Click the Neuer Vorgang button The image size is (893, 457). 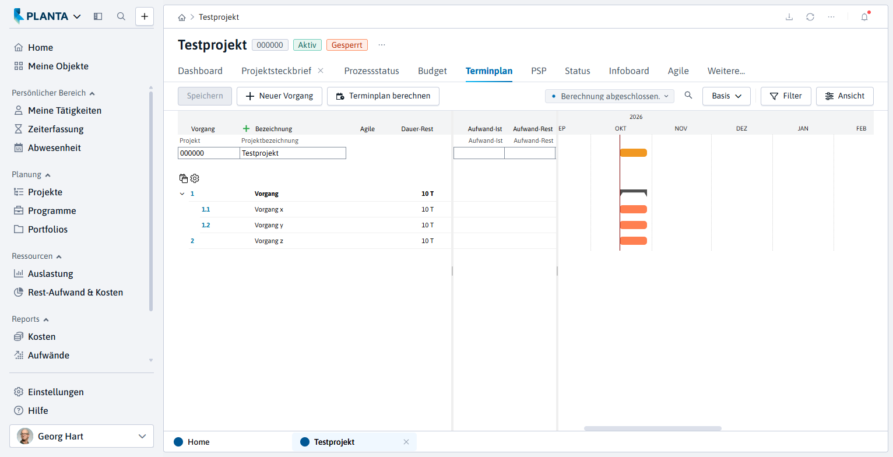279,96
